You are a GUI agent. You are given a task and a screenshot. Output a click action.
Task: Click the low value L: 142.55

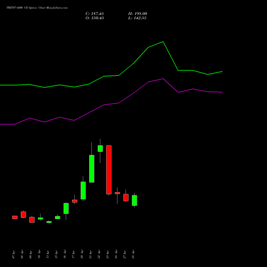tap(137, 18)
